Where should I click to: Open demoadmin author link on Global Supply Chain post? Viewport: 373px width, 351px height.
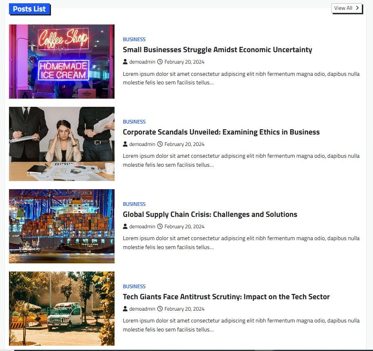142,227
